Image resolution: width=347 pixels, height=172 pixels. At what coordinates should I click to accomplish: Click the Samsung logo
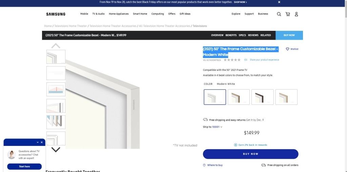56,14
